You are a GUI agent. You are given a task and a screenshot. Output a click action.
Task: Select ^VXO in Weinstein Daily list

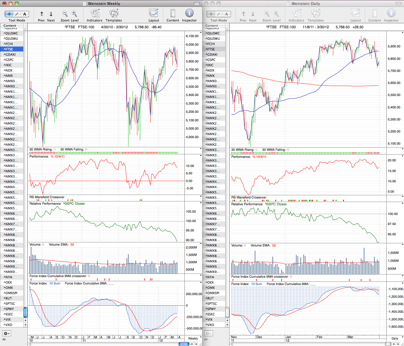(x=214, y=325)
